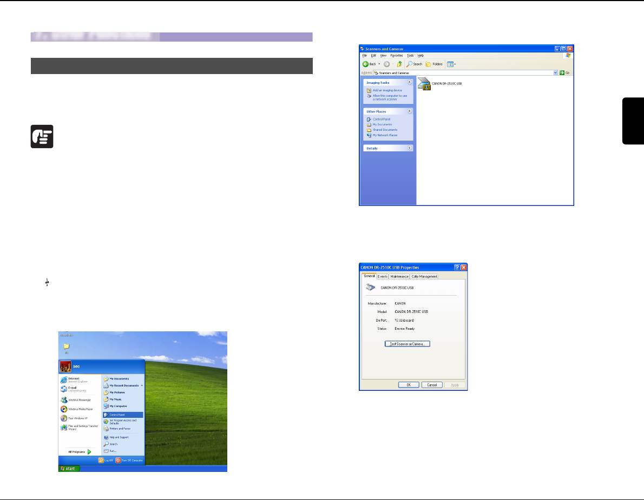Go up one folder level
This screenshot has width=644, height=500.
(x=399, y=64)
